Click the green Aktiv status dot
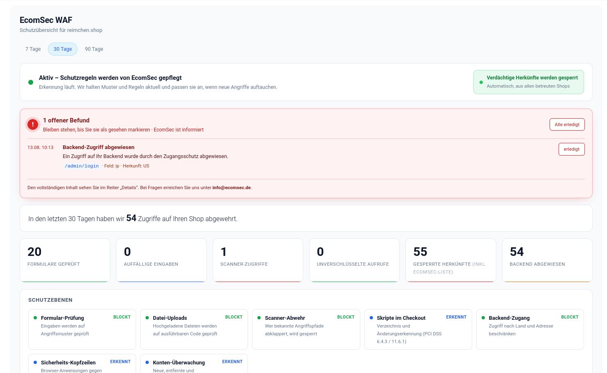Image resolution: width=607 pixels, height=373 pixels. pos(31,82)
